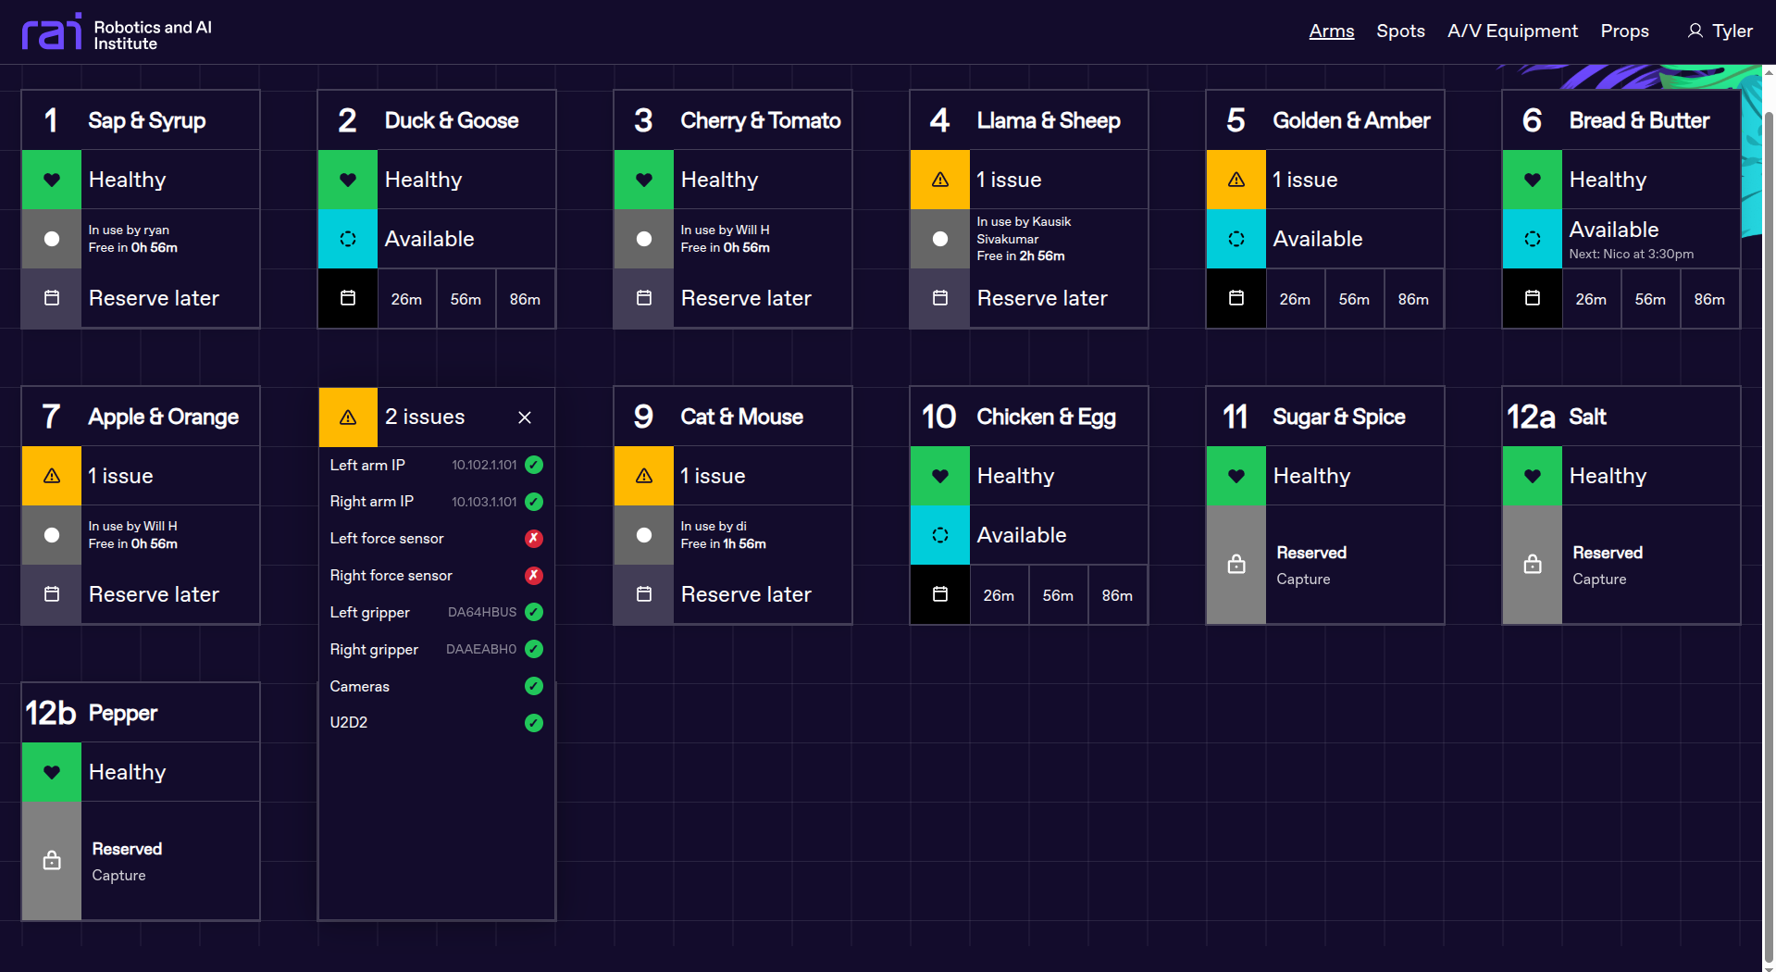Expand 1 issue on Llama & Sheep

1029,180
